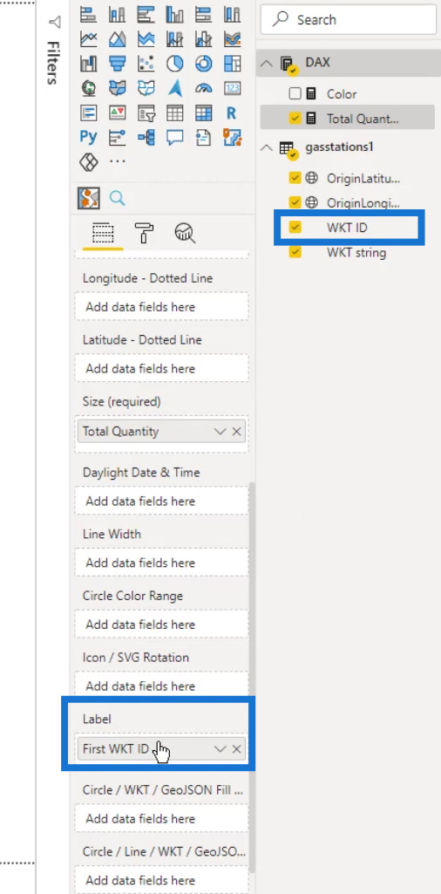
Task: Select the Q&A speech bubble visual
Action: click(175, 137)
